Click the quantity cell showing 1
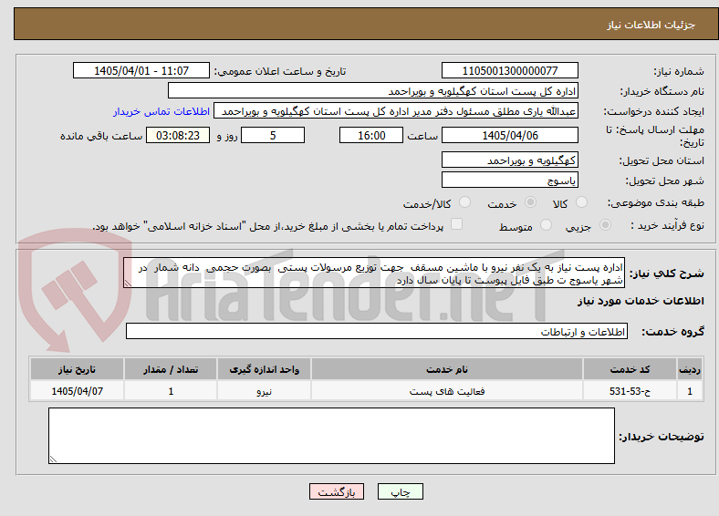Screen dimensions: 719x516 click(x=171, y=391)
